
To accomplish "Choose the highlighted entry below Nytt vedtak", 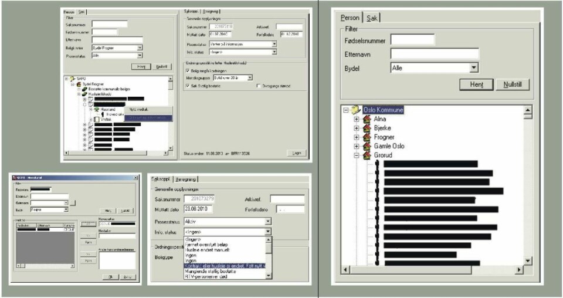I will coord(148,117).
